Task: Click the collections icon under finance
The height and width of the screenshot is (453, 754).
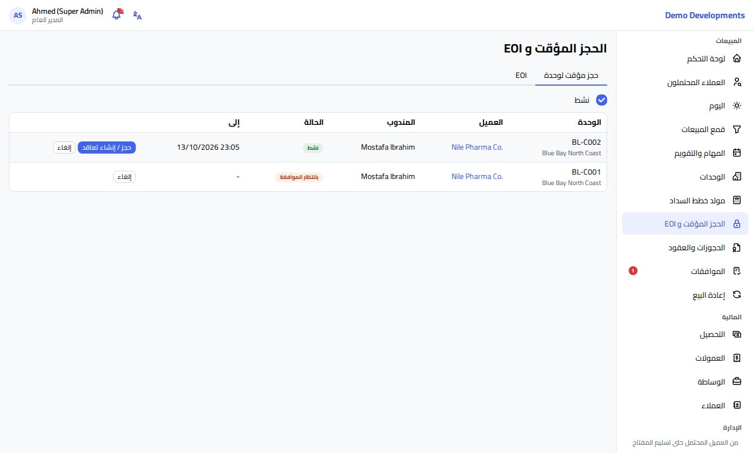Action: (x=736, y=334)
